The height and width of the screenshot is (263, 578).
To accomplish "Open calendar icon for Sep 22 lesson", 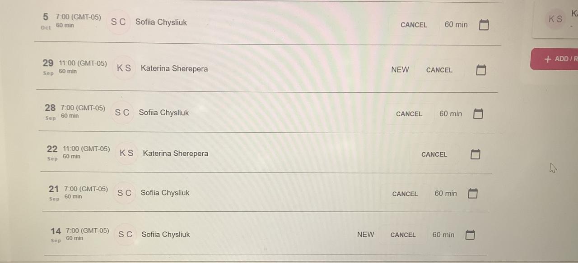I will pos(475,154).
